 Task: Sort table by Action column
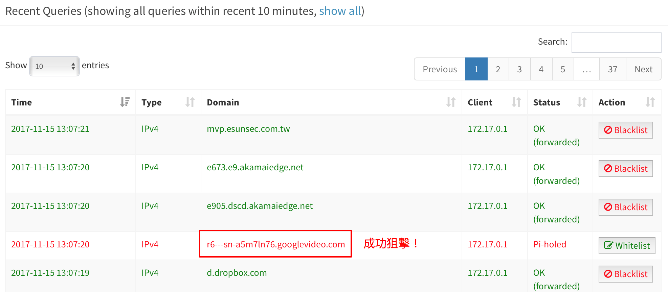click(x=650, y=102)
